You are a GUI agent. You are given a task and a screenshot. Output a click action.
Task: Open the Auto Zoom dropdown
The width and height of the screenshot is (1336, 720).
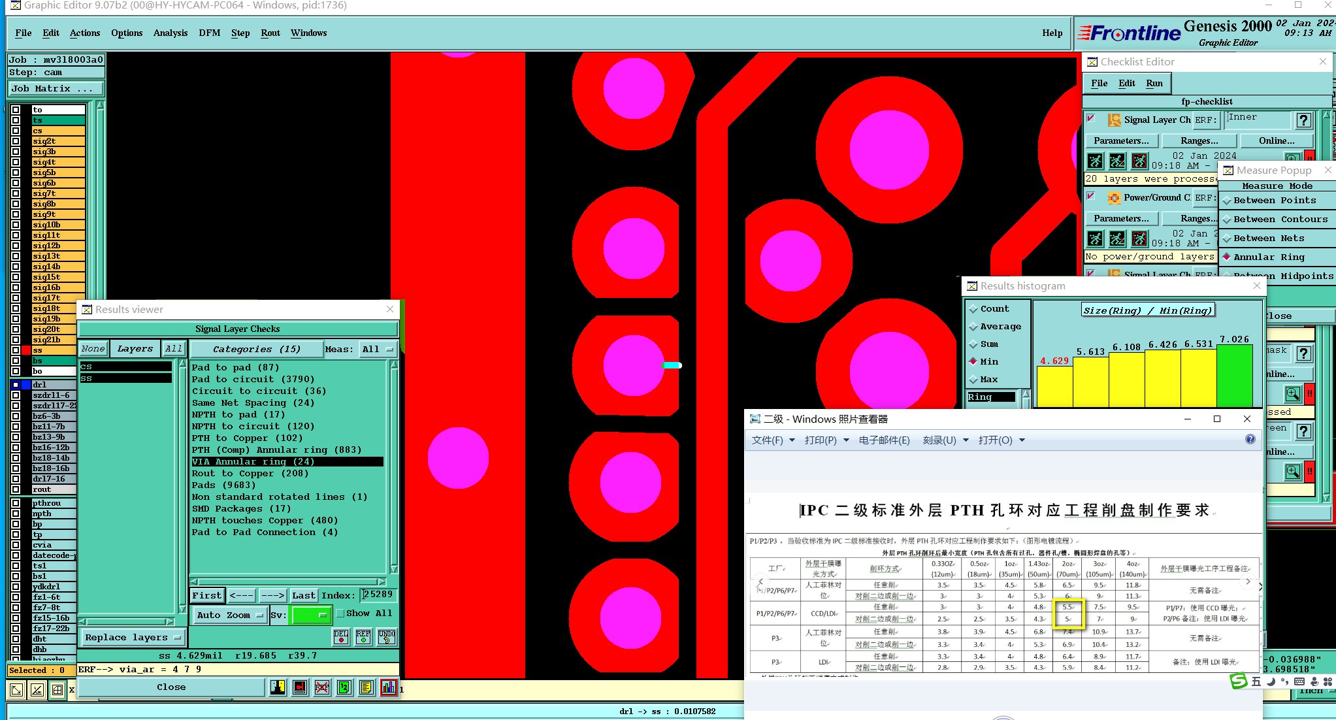(230, 615)
